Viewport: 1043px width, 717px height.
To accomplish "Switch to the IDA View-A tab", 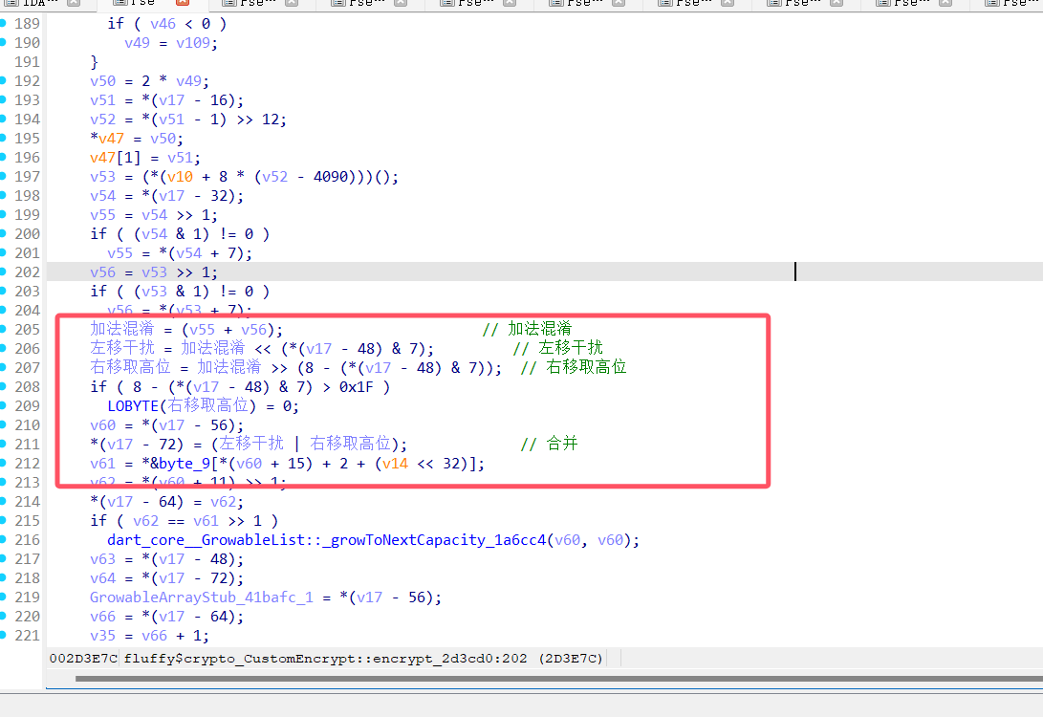I will [38, 5].
